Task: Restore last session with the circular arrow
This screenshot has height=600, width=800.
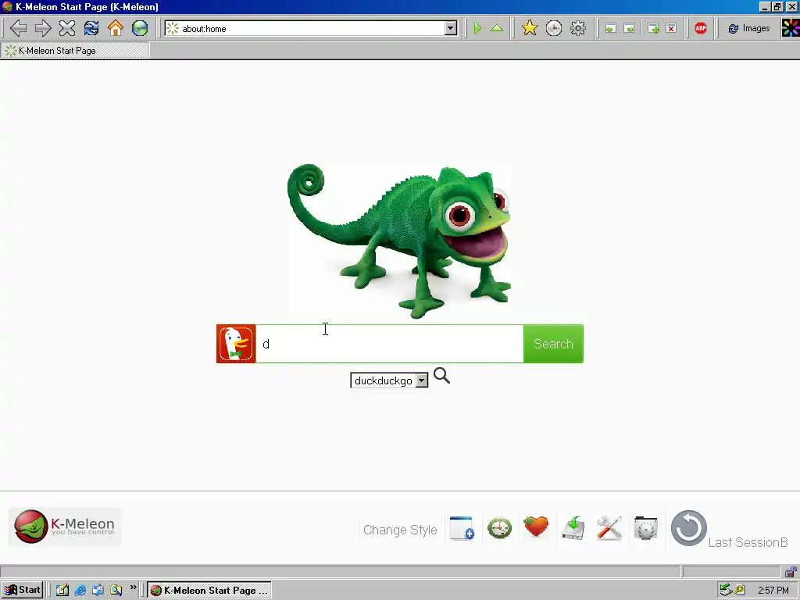Action: (x=689, y=528)
